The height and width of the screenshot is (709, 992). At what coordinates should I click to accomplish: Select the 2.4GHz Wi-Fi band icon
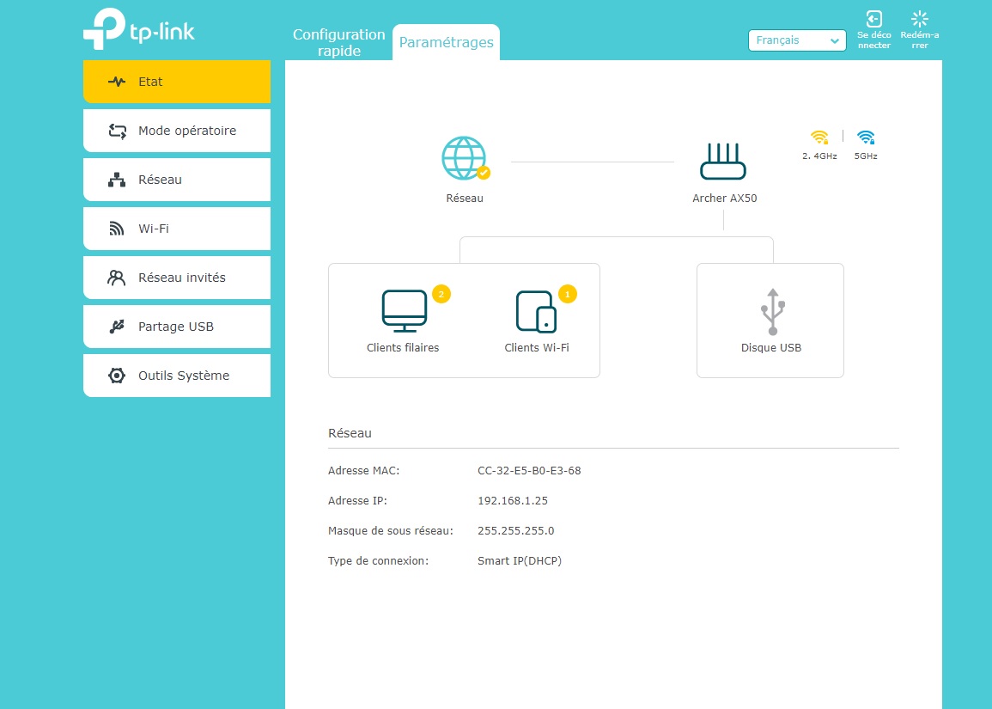coord(819,138)
